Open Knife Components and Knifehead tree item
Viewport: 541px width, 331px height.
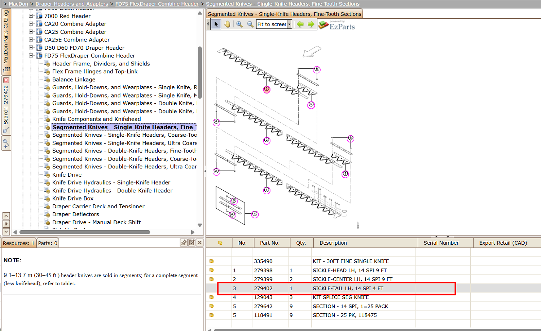(x=97, y=119)
